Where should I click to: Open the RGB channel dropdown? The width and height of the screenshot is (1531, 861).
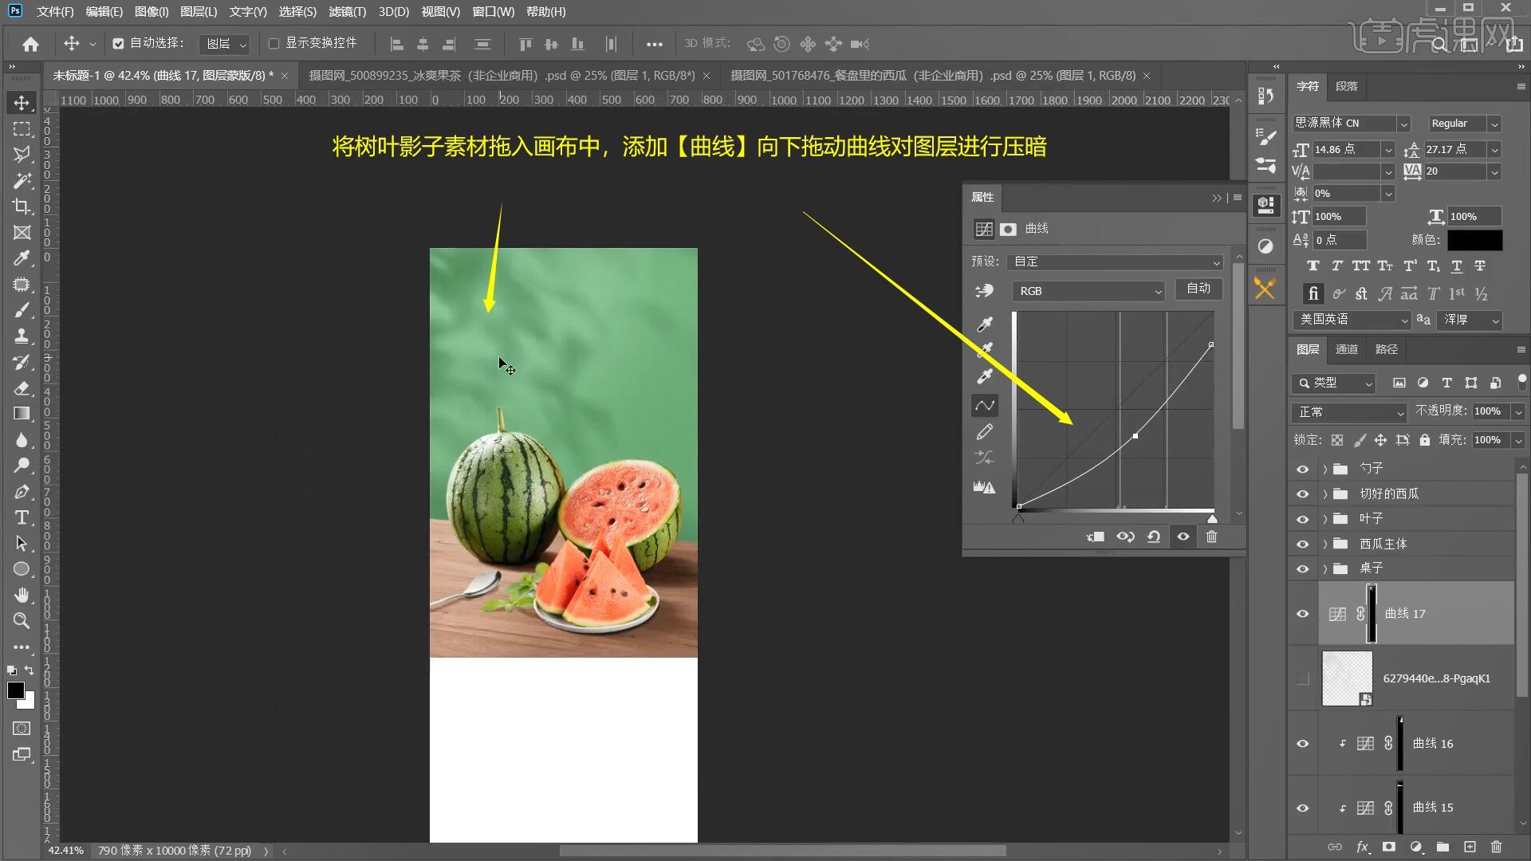(1088, 292)
